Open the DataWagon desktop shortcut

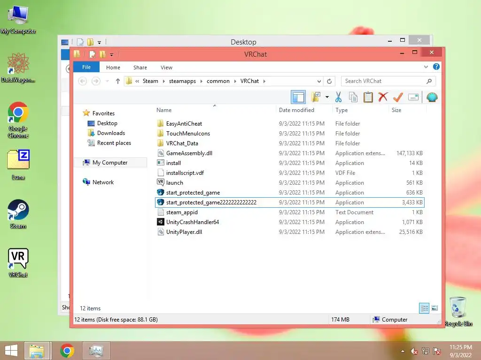point(18,67)
